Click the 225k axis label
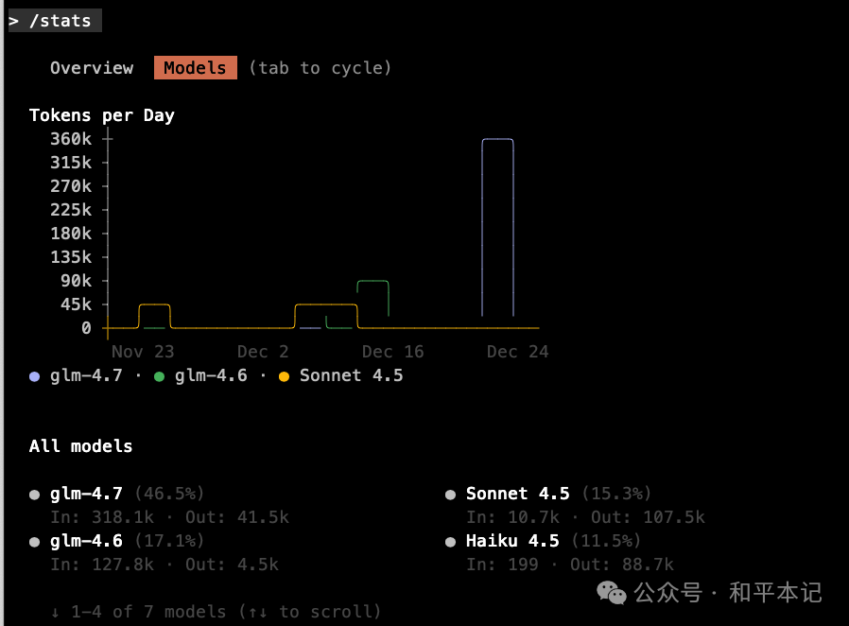Image resolution: width=849 pixels, height=626 pixels. pyautogui.click(x=71, y=210)
